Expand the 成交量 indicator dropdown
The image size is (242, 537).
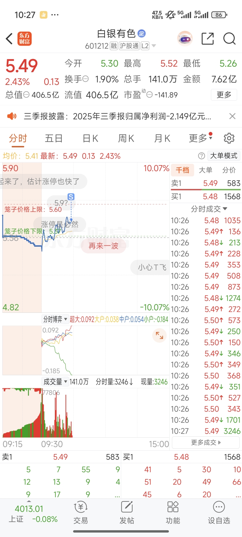[x=55, y=382]
